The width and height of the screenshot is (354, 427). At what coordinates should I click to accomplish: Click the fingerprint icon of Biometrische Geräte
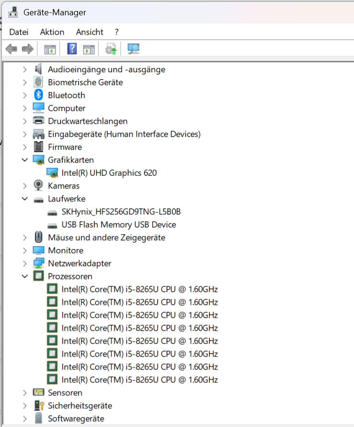pos(38,82)
